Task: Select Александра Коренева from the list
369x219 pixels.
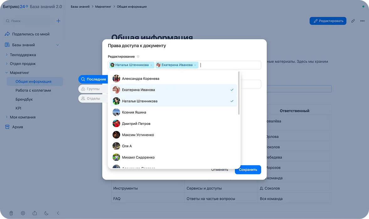Action: (x=174, y=79)
